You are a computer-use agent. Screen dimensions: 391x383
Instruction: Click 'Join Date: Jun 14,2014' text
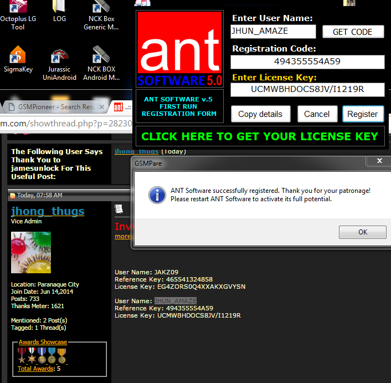(42, 292)
